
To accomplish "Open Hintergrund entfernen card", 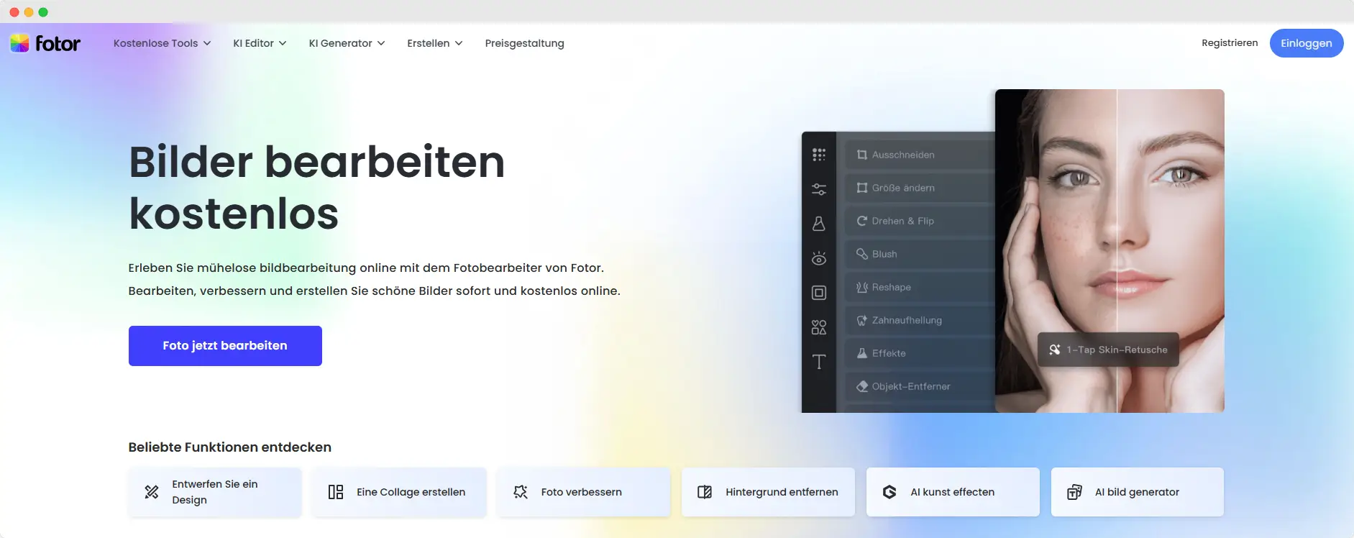I will click(769, 492).
